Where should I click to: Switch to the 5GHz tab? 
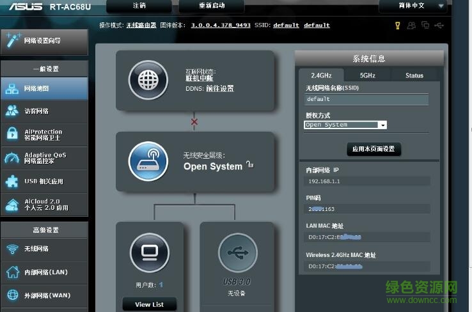(x=368, y=75)
